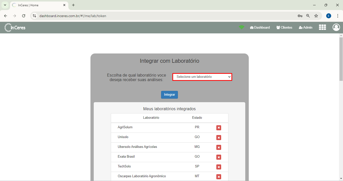The image size is (343, 181).
Task: Go back to previous page
Action: click(6, 16)
